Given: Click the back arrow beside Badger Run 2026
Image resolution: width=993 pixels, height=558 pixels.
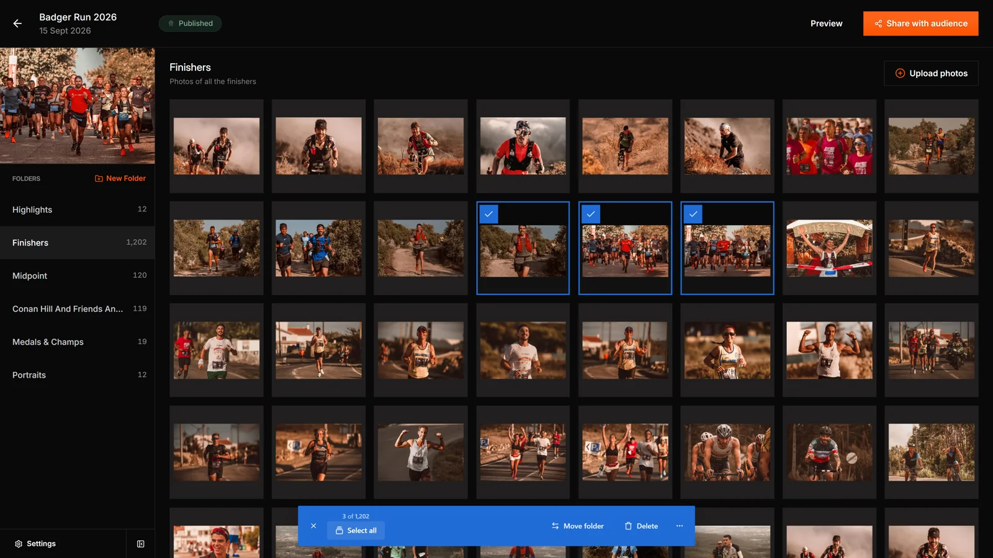Looking at the screenshot, I should tap(17, 24).
